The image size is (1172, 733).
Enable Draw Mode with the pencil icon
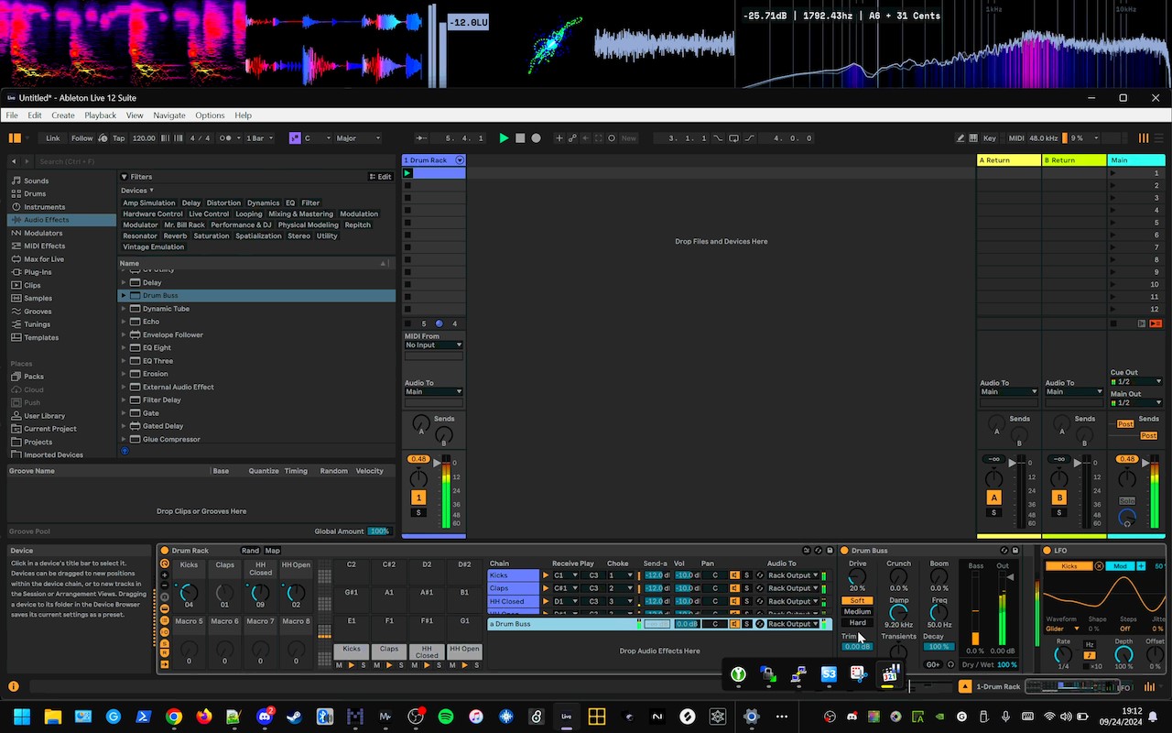pos(960,138)
